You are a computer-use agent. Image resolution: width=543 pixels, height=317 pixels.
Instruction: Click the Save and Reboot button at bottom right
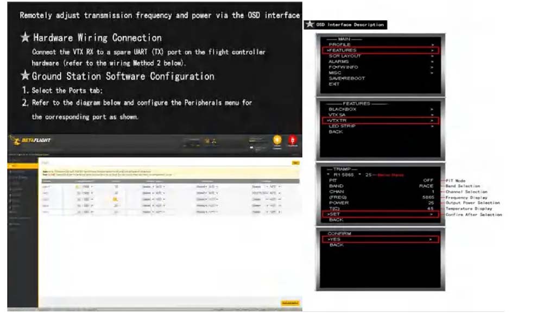tap(290, 303)
